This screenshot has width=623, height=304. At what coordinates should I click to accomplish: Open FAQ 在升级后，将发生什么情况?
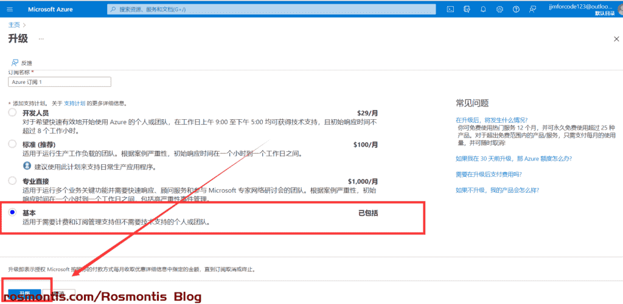492,120
